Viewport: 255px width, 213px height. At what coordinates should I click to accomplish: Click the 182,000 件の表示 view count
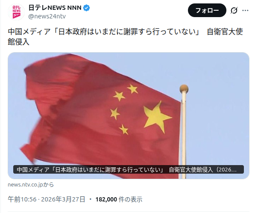click(119, 199)
